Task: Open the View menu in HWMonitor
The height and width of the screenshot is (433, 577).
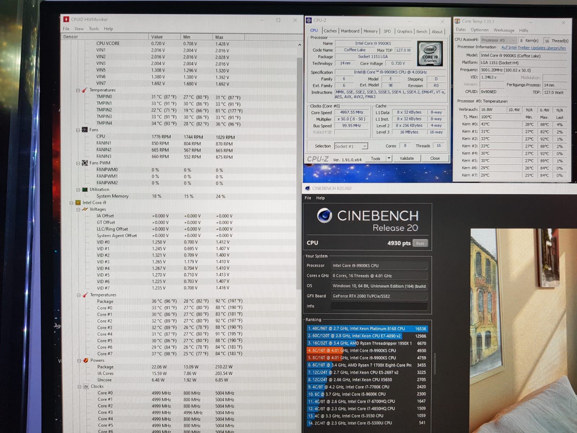Action: (79, 29)
